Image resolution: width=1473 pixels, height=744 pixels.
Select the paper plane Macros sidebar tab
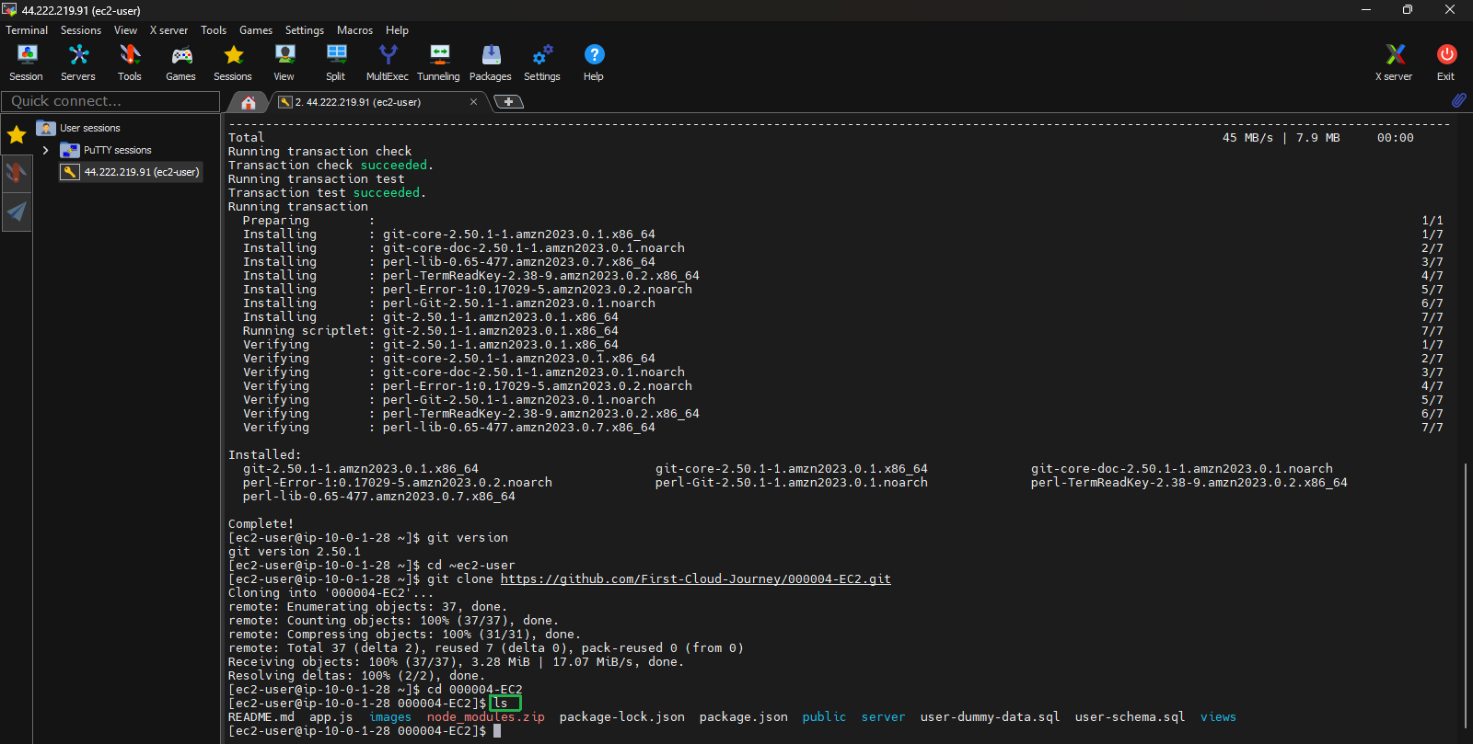point(17,212)
